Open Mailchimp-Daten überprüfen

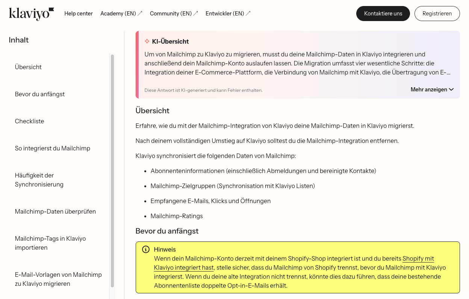(55, 211)
